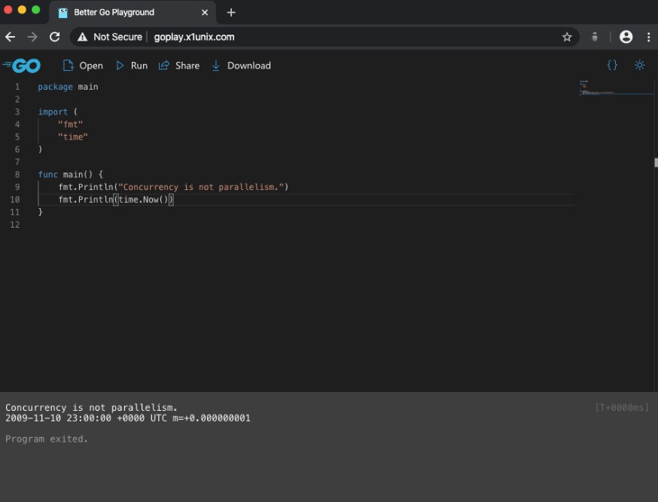
Task: Open a new browser tab
Action: pos(231,13)
